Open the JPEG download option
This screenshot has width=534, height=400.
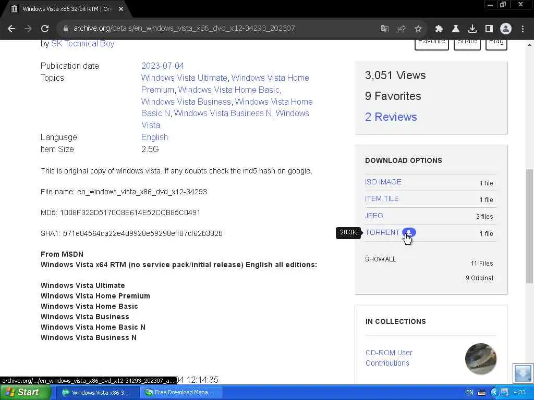(x=374, y=216)
